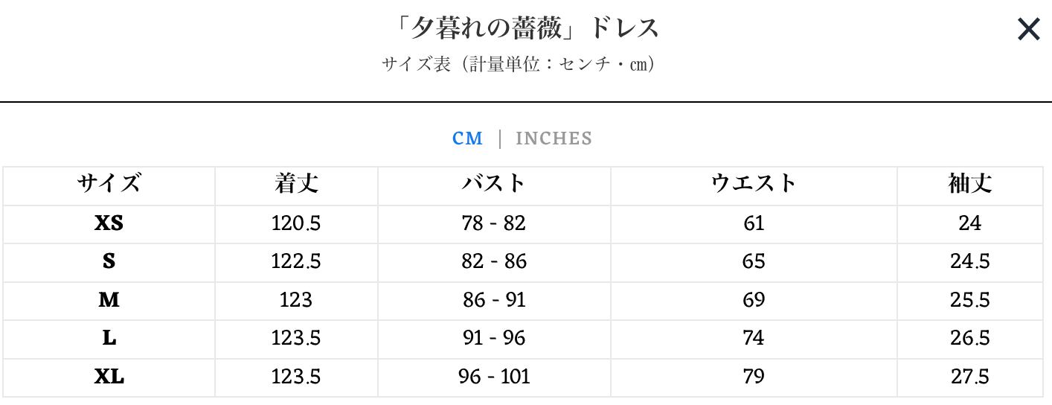1052x405 pixels.
Task: Click the サイズ column header
Action: (109, 184)
